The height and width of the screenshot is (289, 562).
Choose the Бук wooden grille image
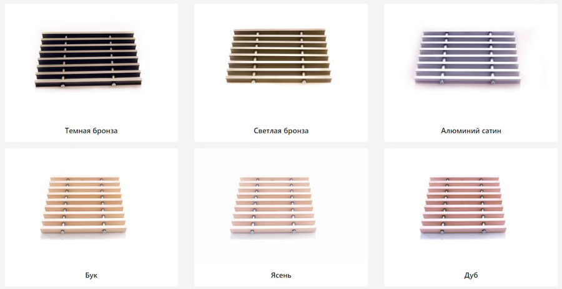coord(84,206)
